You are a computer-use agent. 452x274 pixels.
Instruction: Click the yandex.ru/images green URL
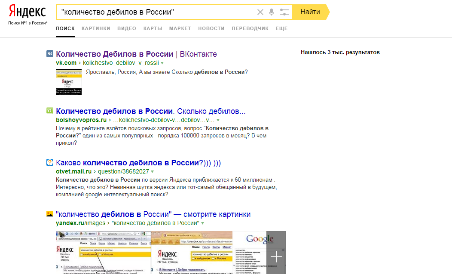(x=81, y=223)
